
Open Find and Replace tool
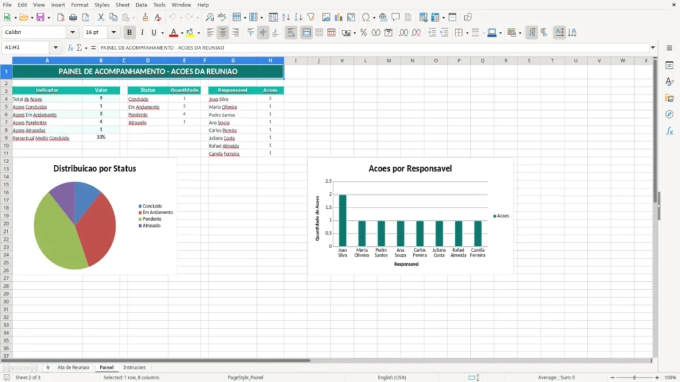pyautogui.click(x=209, y=17)
